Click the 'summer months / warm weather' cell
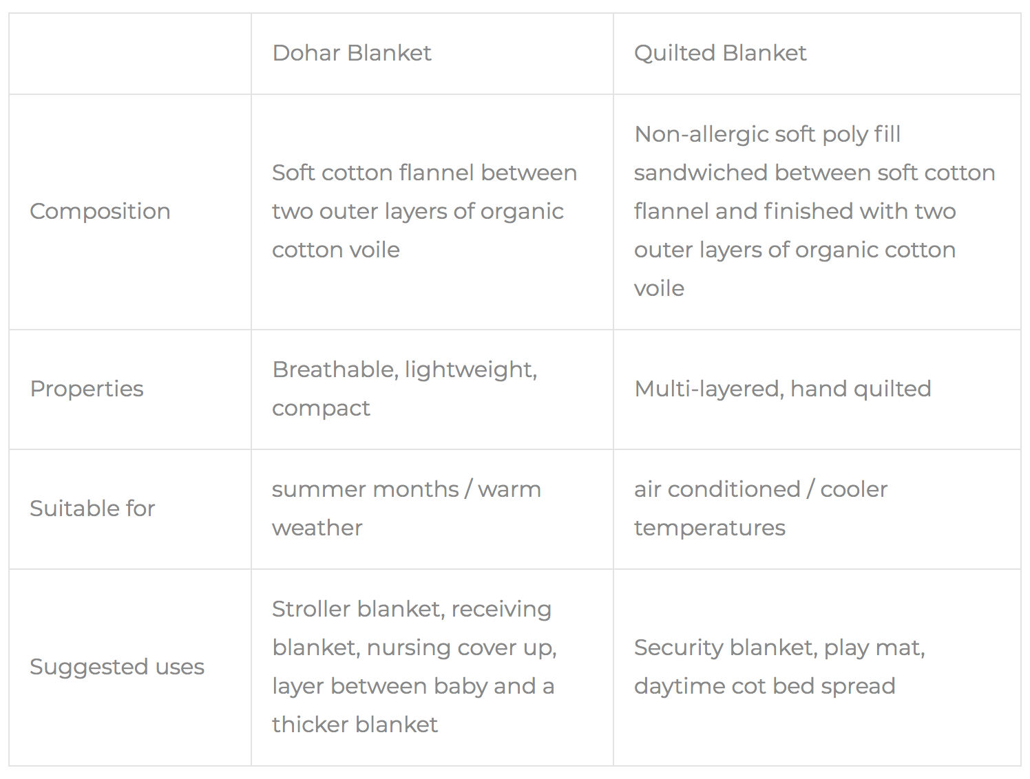Image resolution: width=1030 pixels, height=779 pixels. (x=406, y=509)
